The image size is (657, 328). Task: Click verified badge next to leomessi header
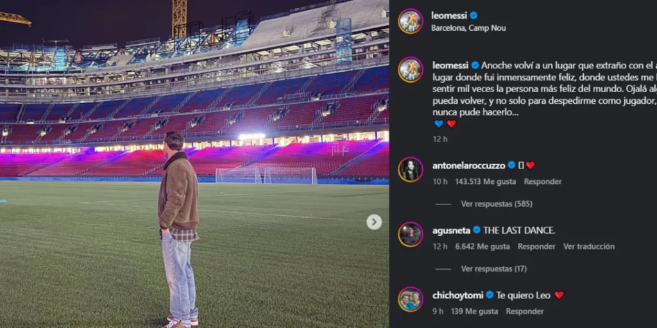click(x=474, y=15)
